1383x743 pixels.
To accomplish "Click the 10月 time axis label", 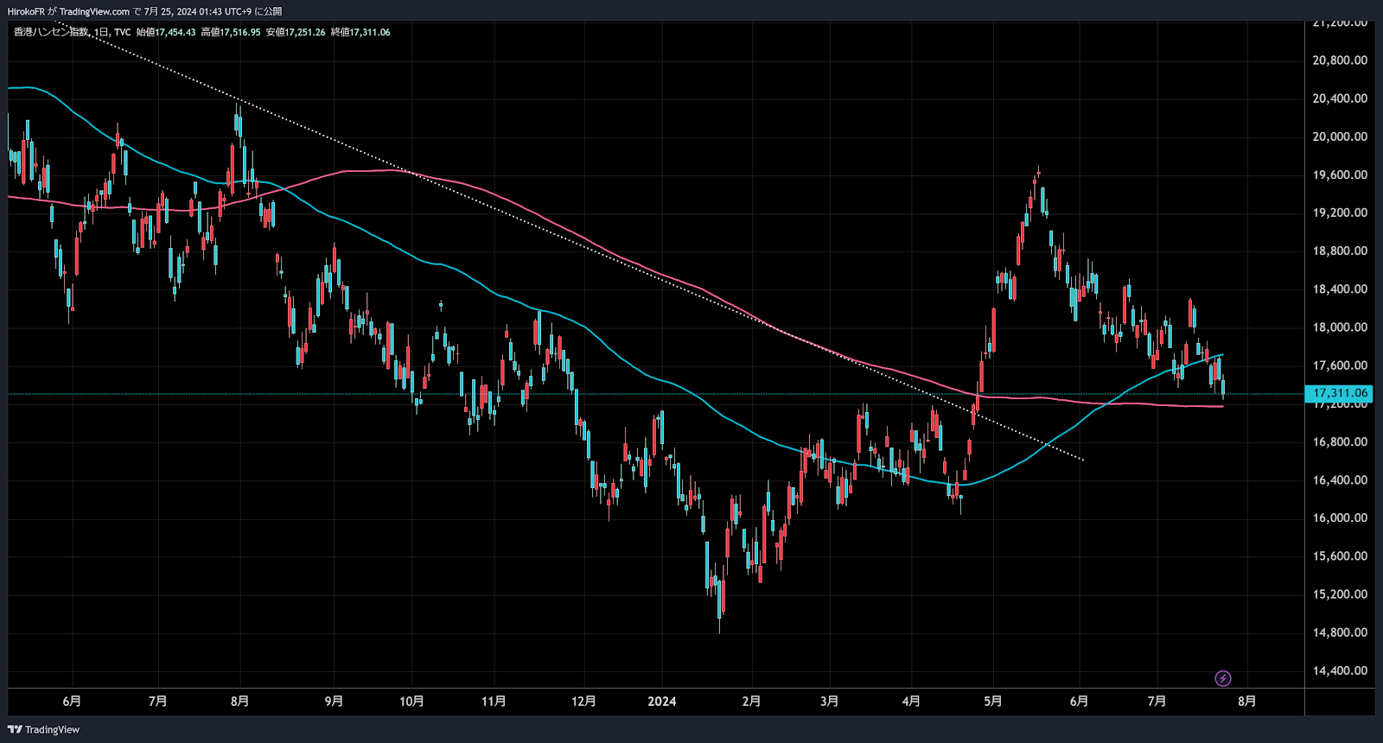I will tap(411, 701).
